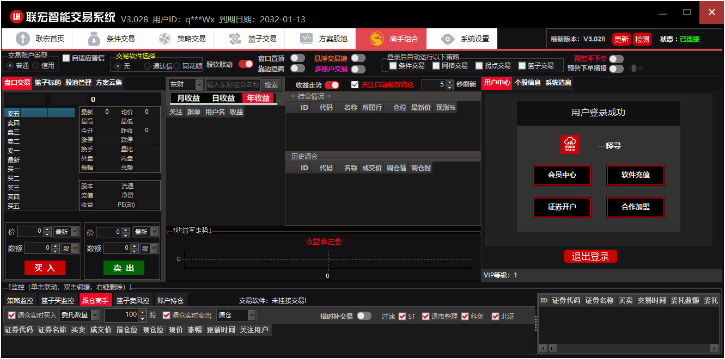Click the 联宏首页 home icon
Image resolution: width=725 pixels, height=359 pixels.
click(x=23, y=39)
